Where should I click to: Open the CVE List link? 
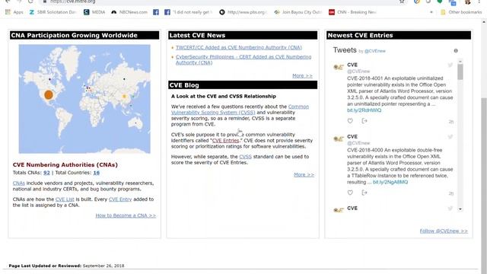coord(65,199)
